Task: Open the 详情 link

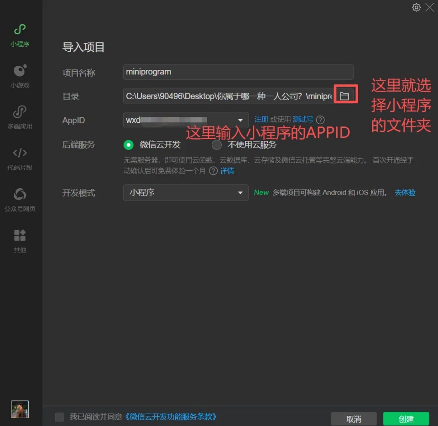Action: click(227, 171)
